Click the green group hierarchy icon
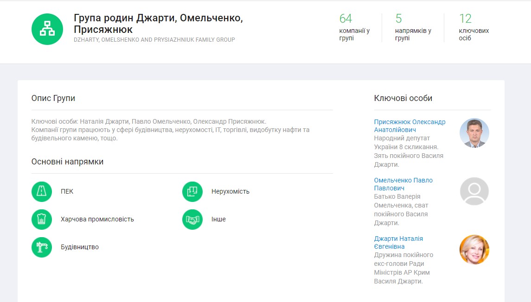The image size is (531, 302). (47, 29)
